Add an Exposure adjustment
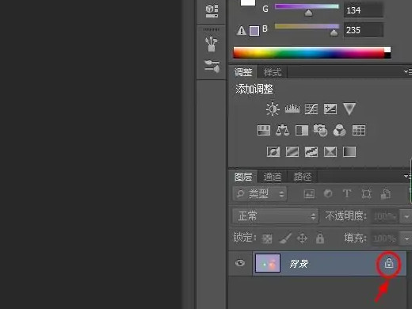Image resolution: width=412 pixels, height=309 pixels. 330,109
